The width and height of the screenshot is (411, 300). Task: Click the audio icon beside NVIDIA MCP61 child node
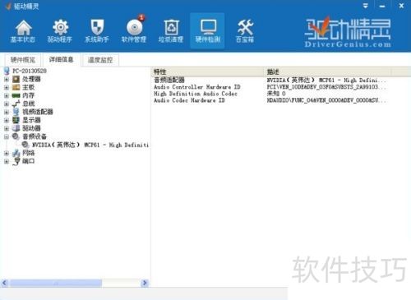[x=25, y=145]
